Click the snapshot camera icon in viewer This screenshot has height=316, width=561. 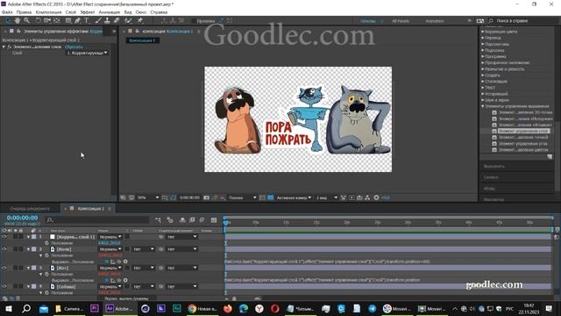coord(207,197)
